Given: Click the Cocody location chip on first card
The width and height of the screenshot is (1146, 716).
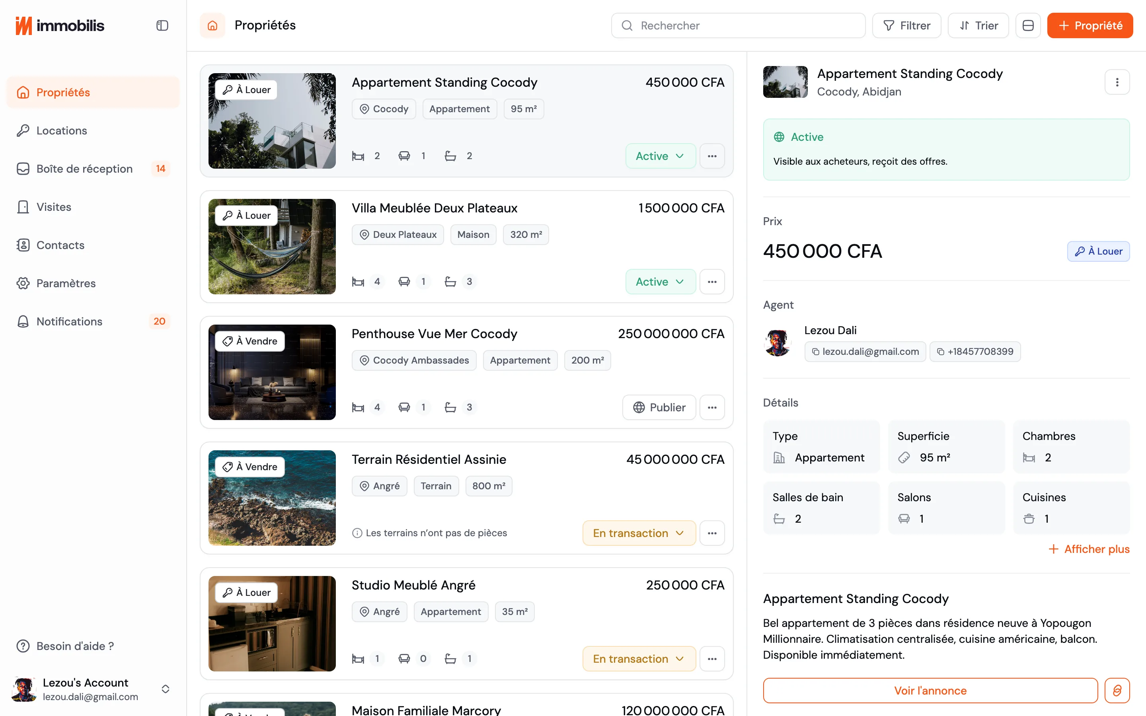Looking at the screenshot, I should click(x=384, y=109).
